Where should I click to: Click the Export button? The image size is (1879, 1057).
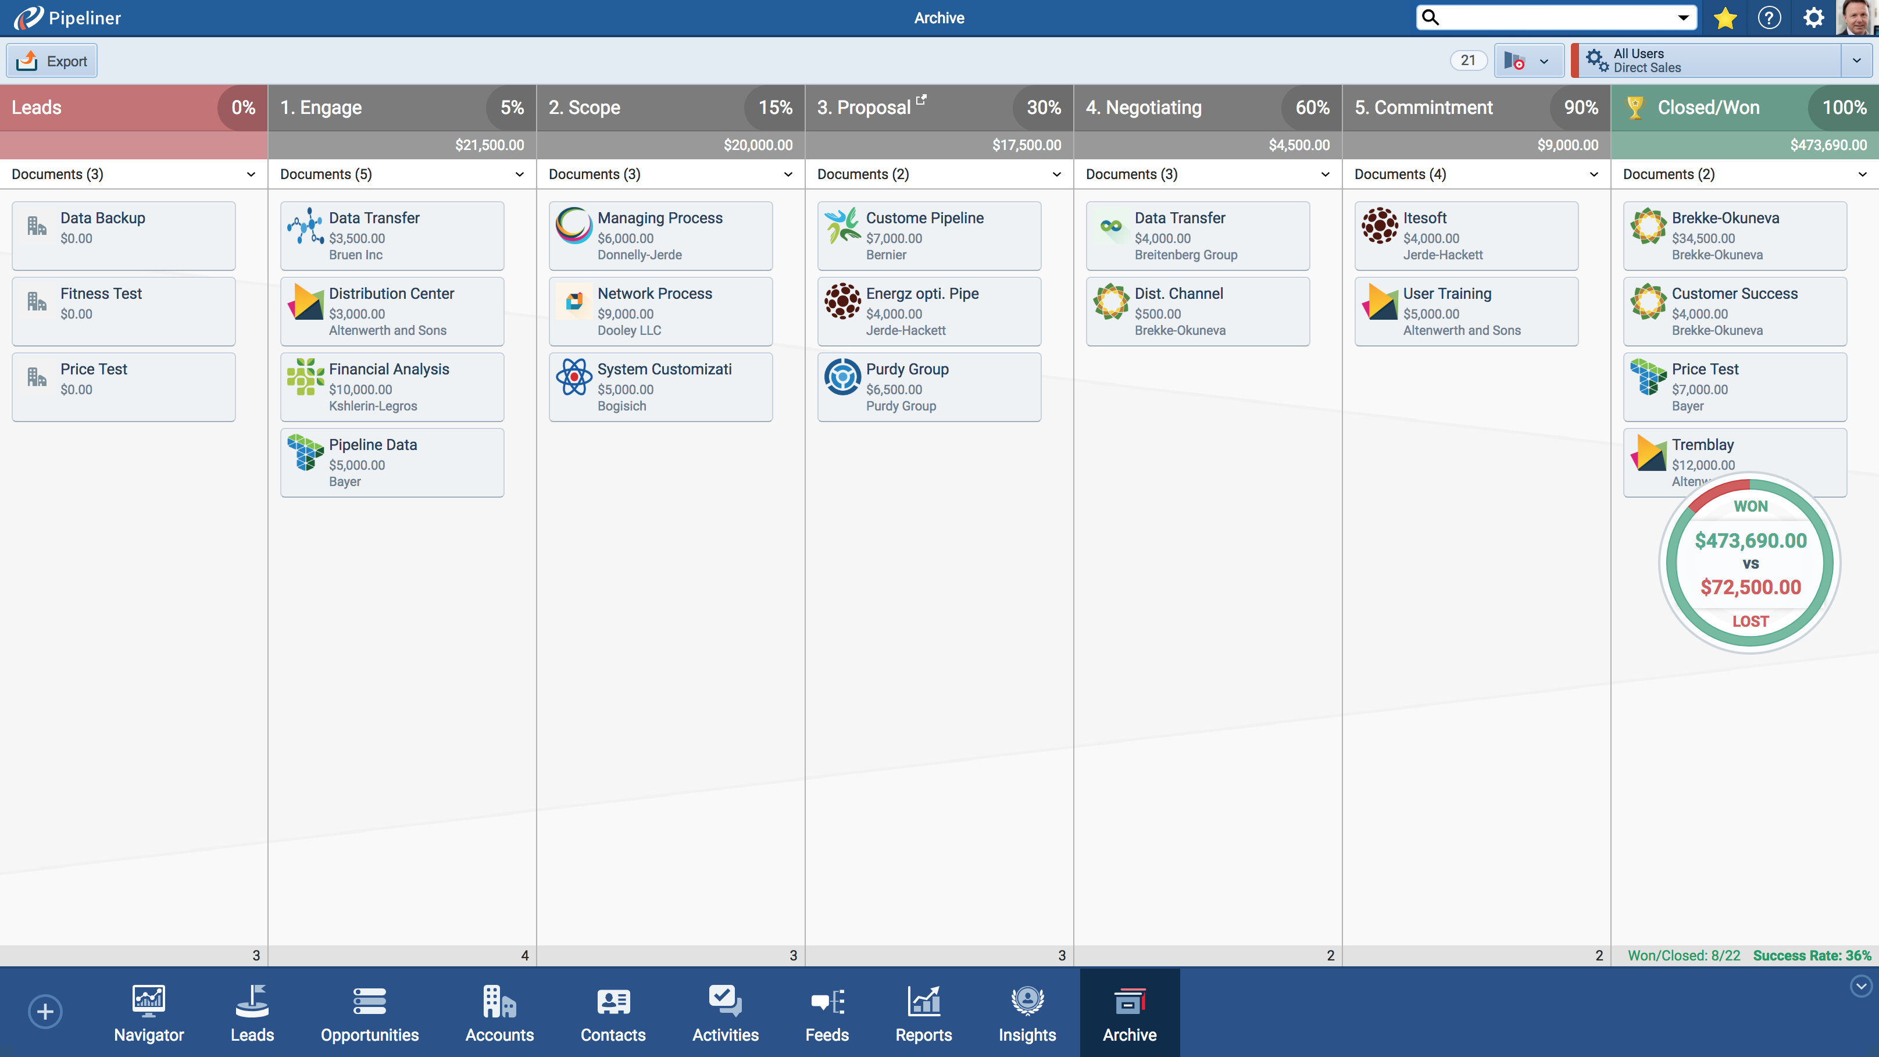(x=52, y=61)
